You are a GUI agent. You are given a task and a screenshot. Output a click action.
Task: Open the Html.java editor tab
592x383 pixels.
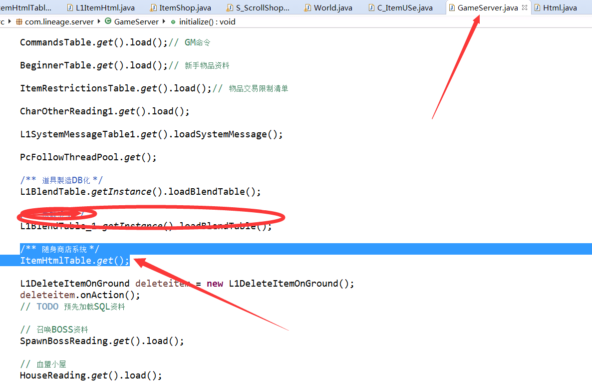[x=560, y=7]
